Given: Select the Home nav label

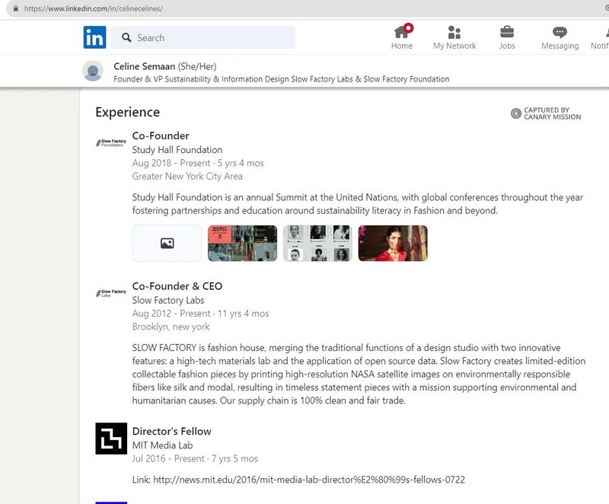Looking at the screenshot, I should (x=402, y=46).
